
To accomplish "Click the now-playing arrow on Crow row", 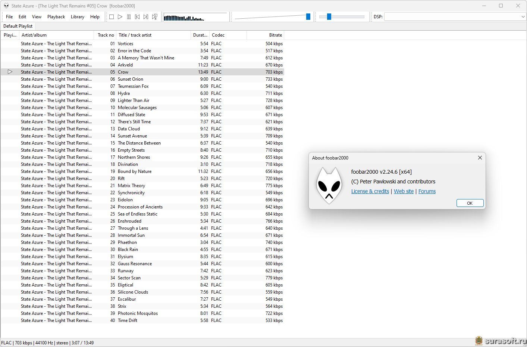I will pos(10,72).
